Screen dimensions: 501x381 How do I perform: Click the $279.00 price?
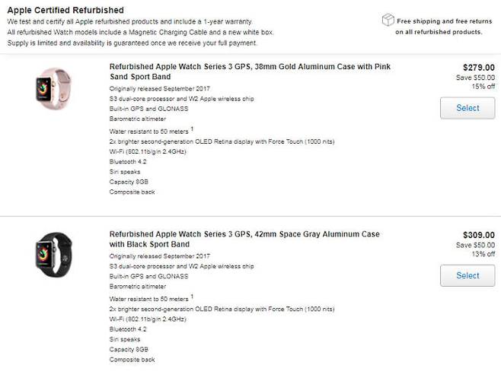(x=478, y=67)
